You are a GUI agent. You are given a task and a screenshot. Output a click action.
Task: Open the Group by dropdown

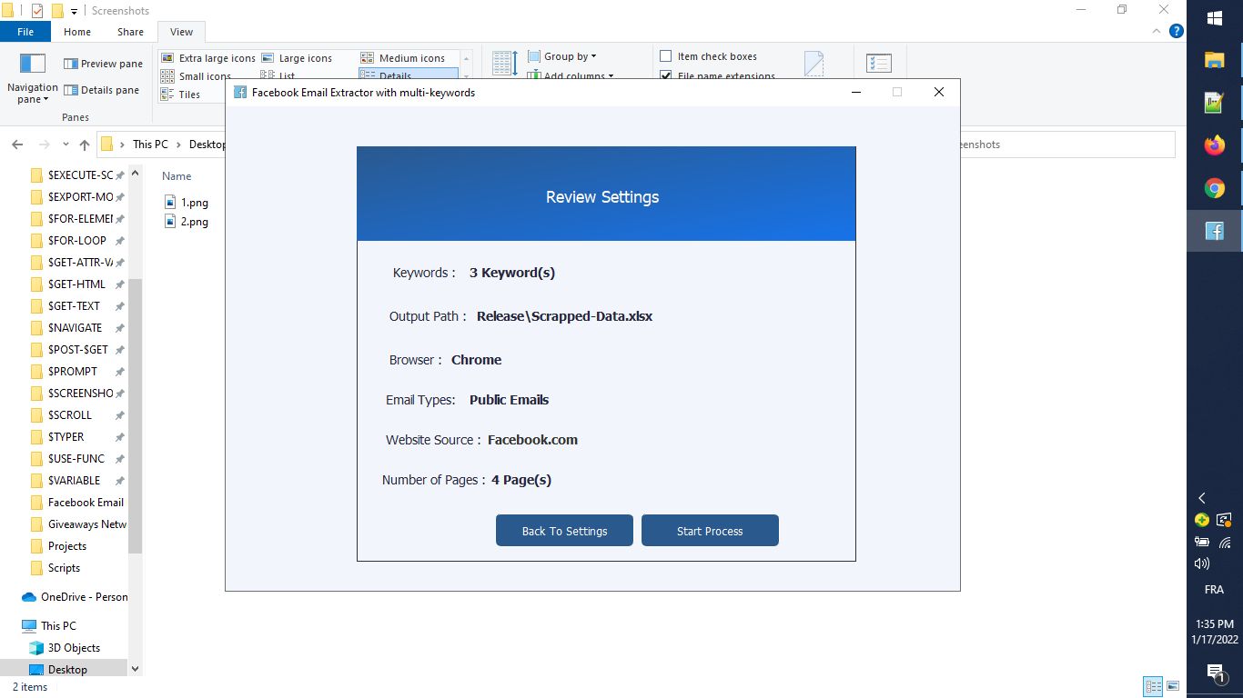tap(562, 56)
